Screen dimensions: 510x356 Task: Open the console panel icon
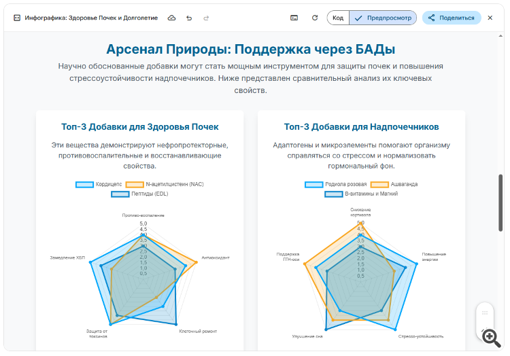[294, 18]
